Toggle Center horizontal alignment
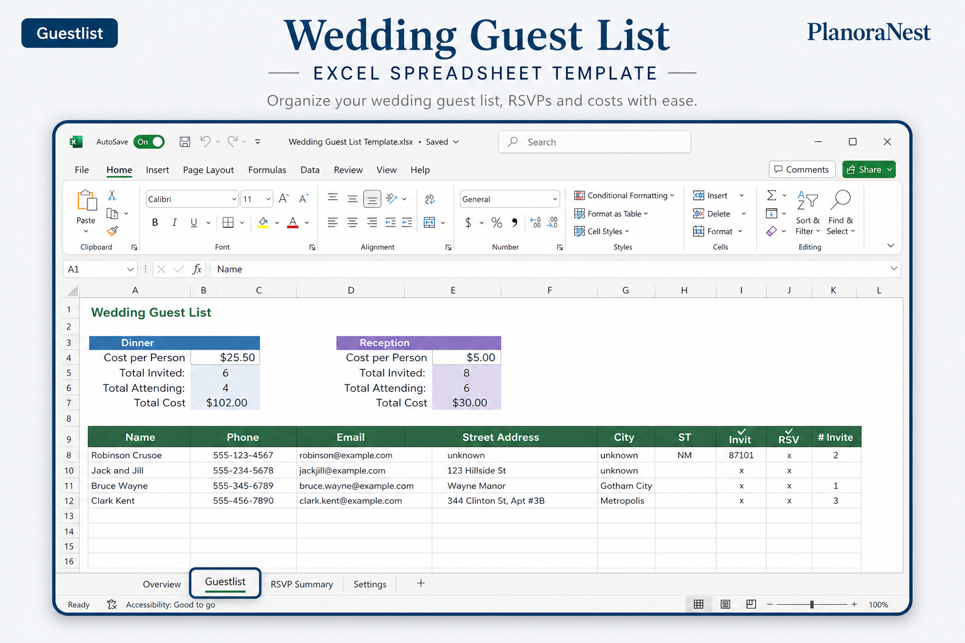 click(x=352, y=222)
